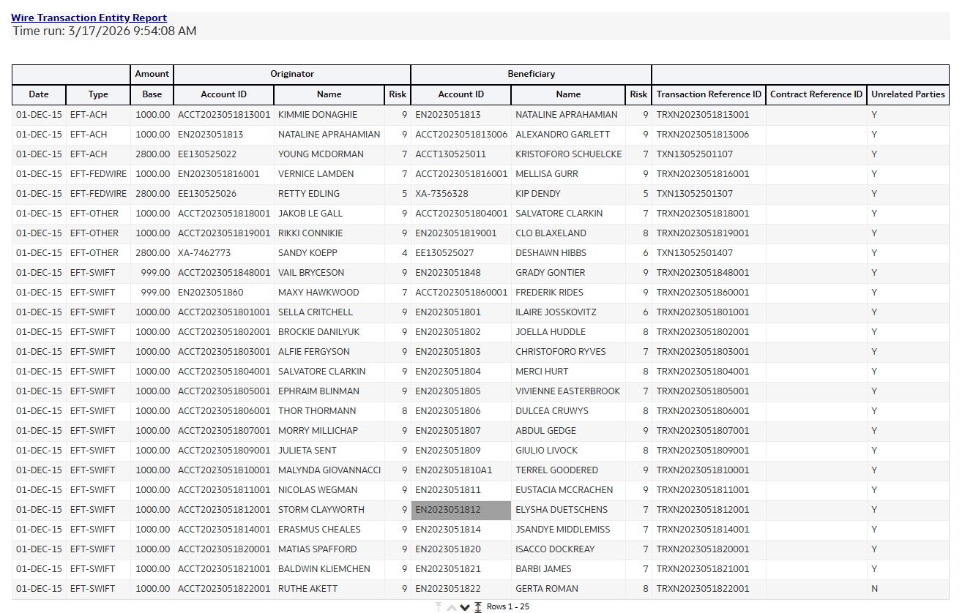
Task: Select the previous-rows chevron icon
Action: (x=452, y=607)
